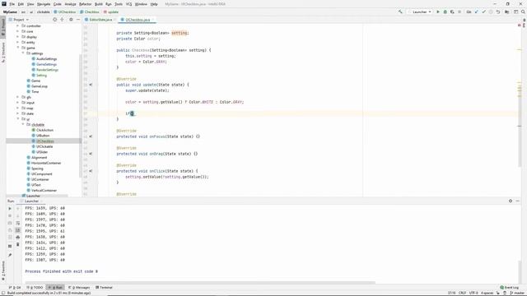Open the VCS menu

pos(128,4)
